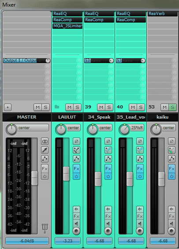Click the master hardware output fork icon
Viewport: 179px width, 249px height.
coord(45,229)
